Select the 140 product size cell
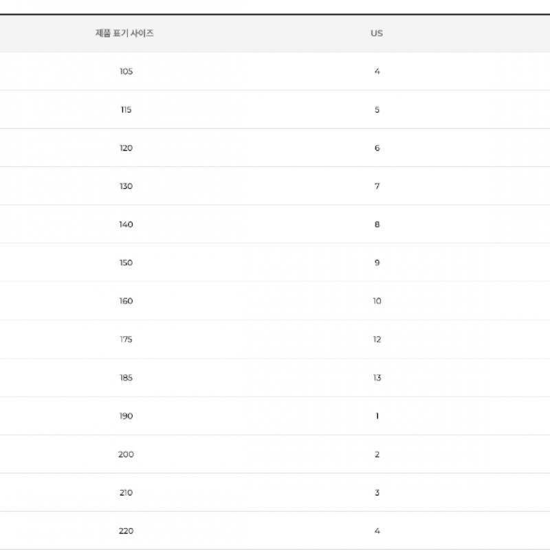Viewport: 550px width, 550px height. (126, 225)
